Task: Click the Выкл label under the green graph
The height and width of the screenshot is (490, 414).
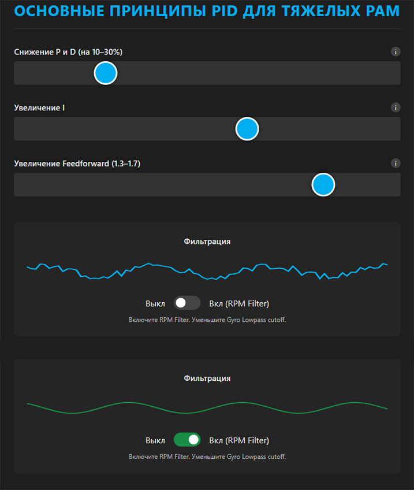Action: click(155, 440)
